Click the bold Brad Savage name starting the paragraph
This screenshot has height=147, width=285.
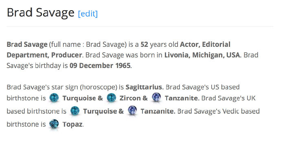[27, 44]
